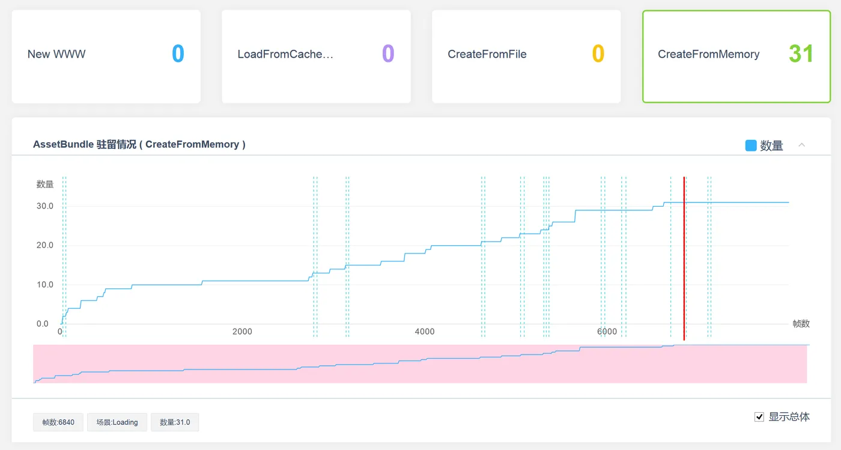Viewport: 841px width, 450px height.
Task: Click the 20.0 y-axis label
Action: click(x=45, y=245)
